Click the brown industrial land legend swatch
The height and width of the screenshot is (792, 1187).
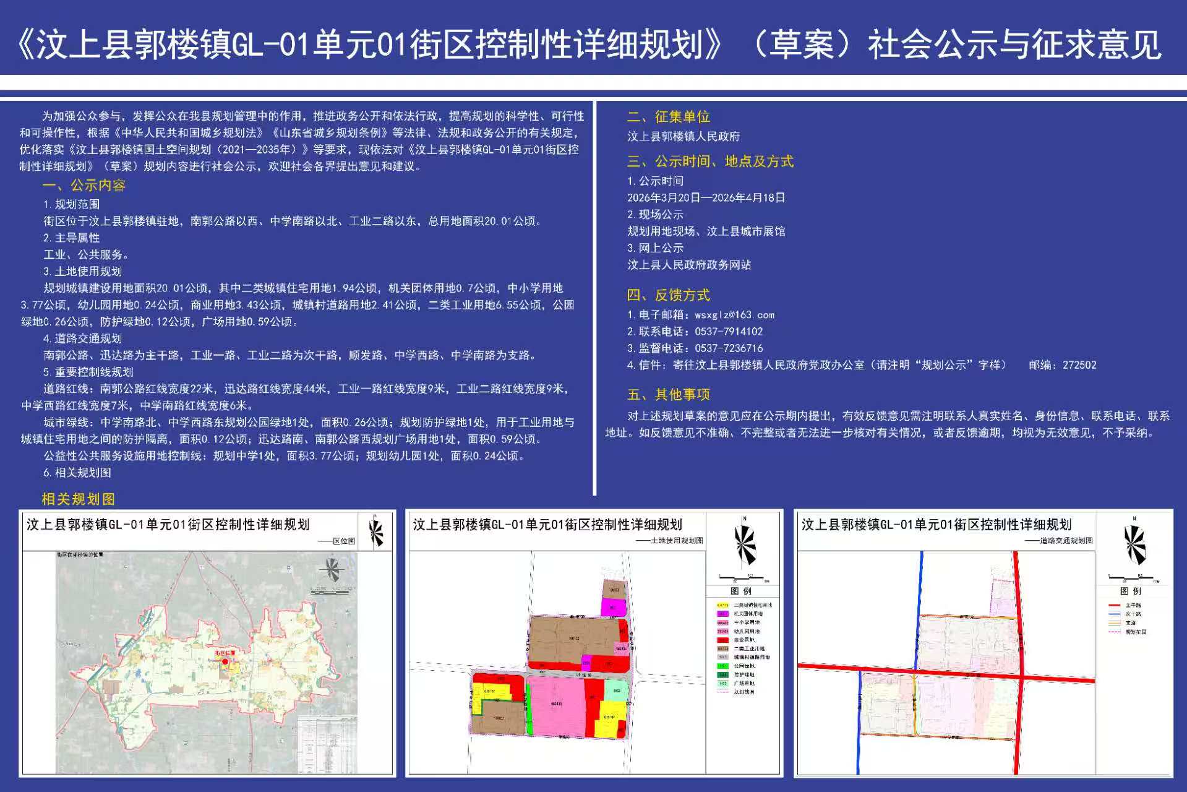[722, 648]
